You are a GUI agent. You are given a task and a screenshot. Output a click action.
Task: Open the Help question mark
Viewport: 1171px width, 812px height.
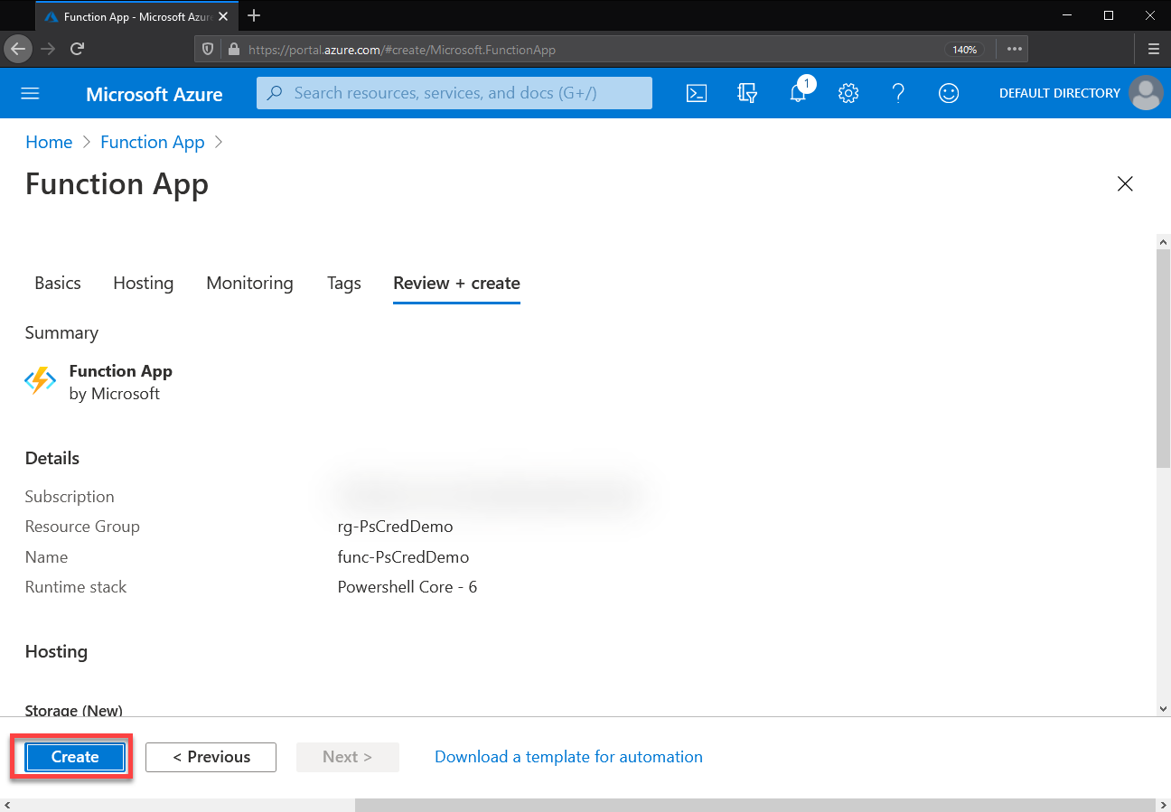point(898,93)
